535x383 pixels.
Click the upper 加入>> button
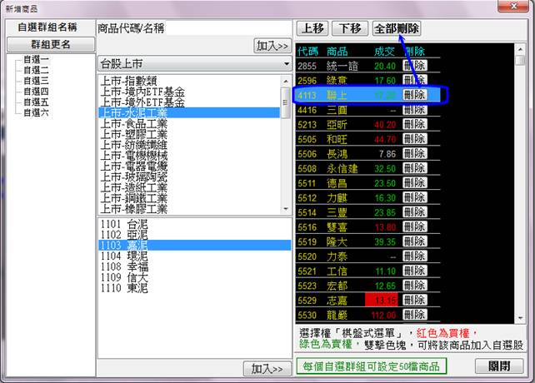click(x=272, y=46)
